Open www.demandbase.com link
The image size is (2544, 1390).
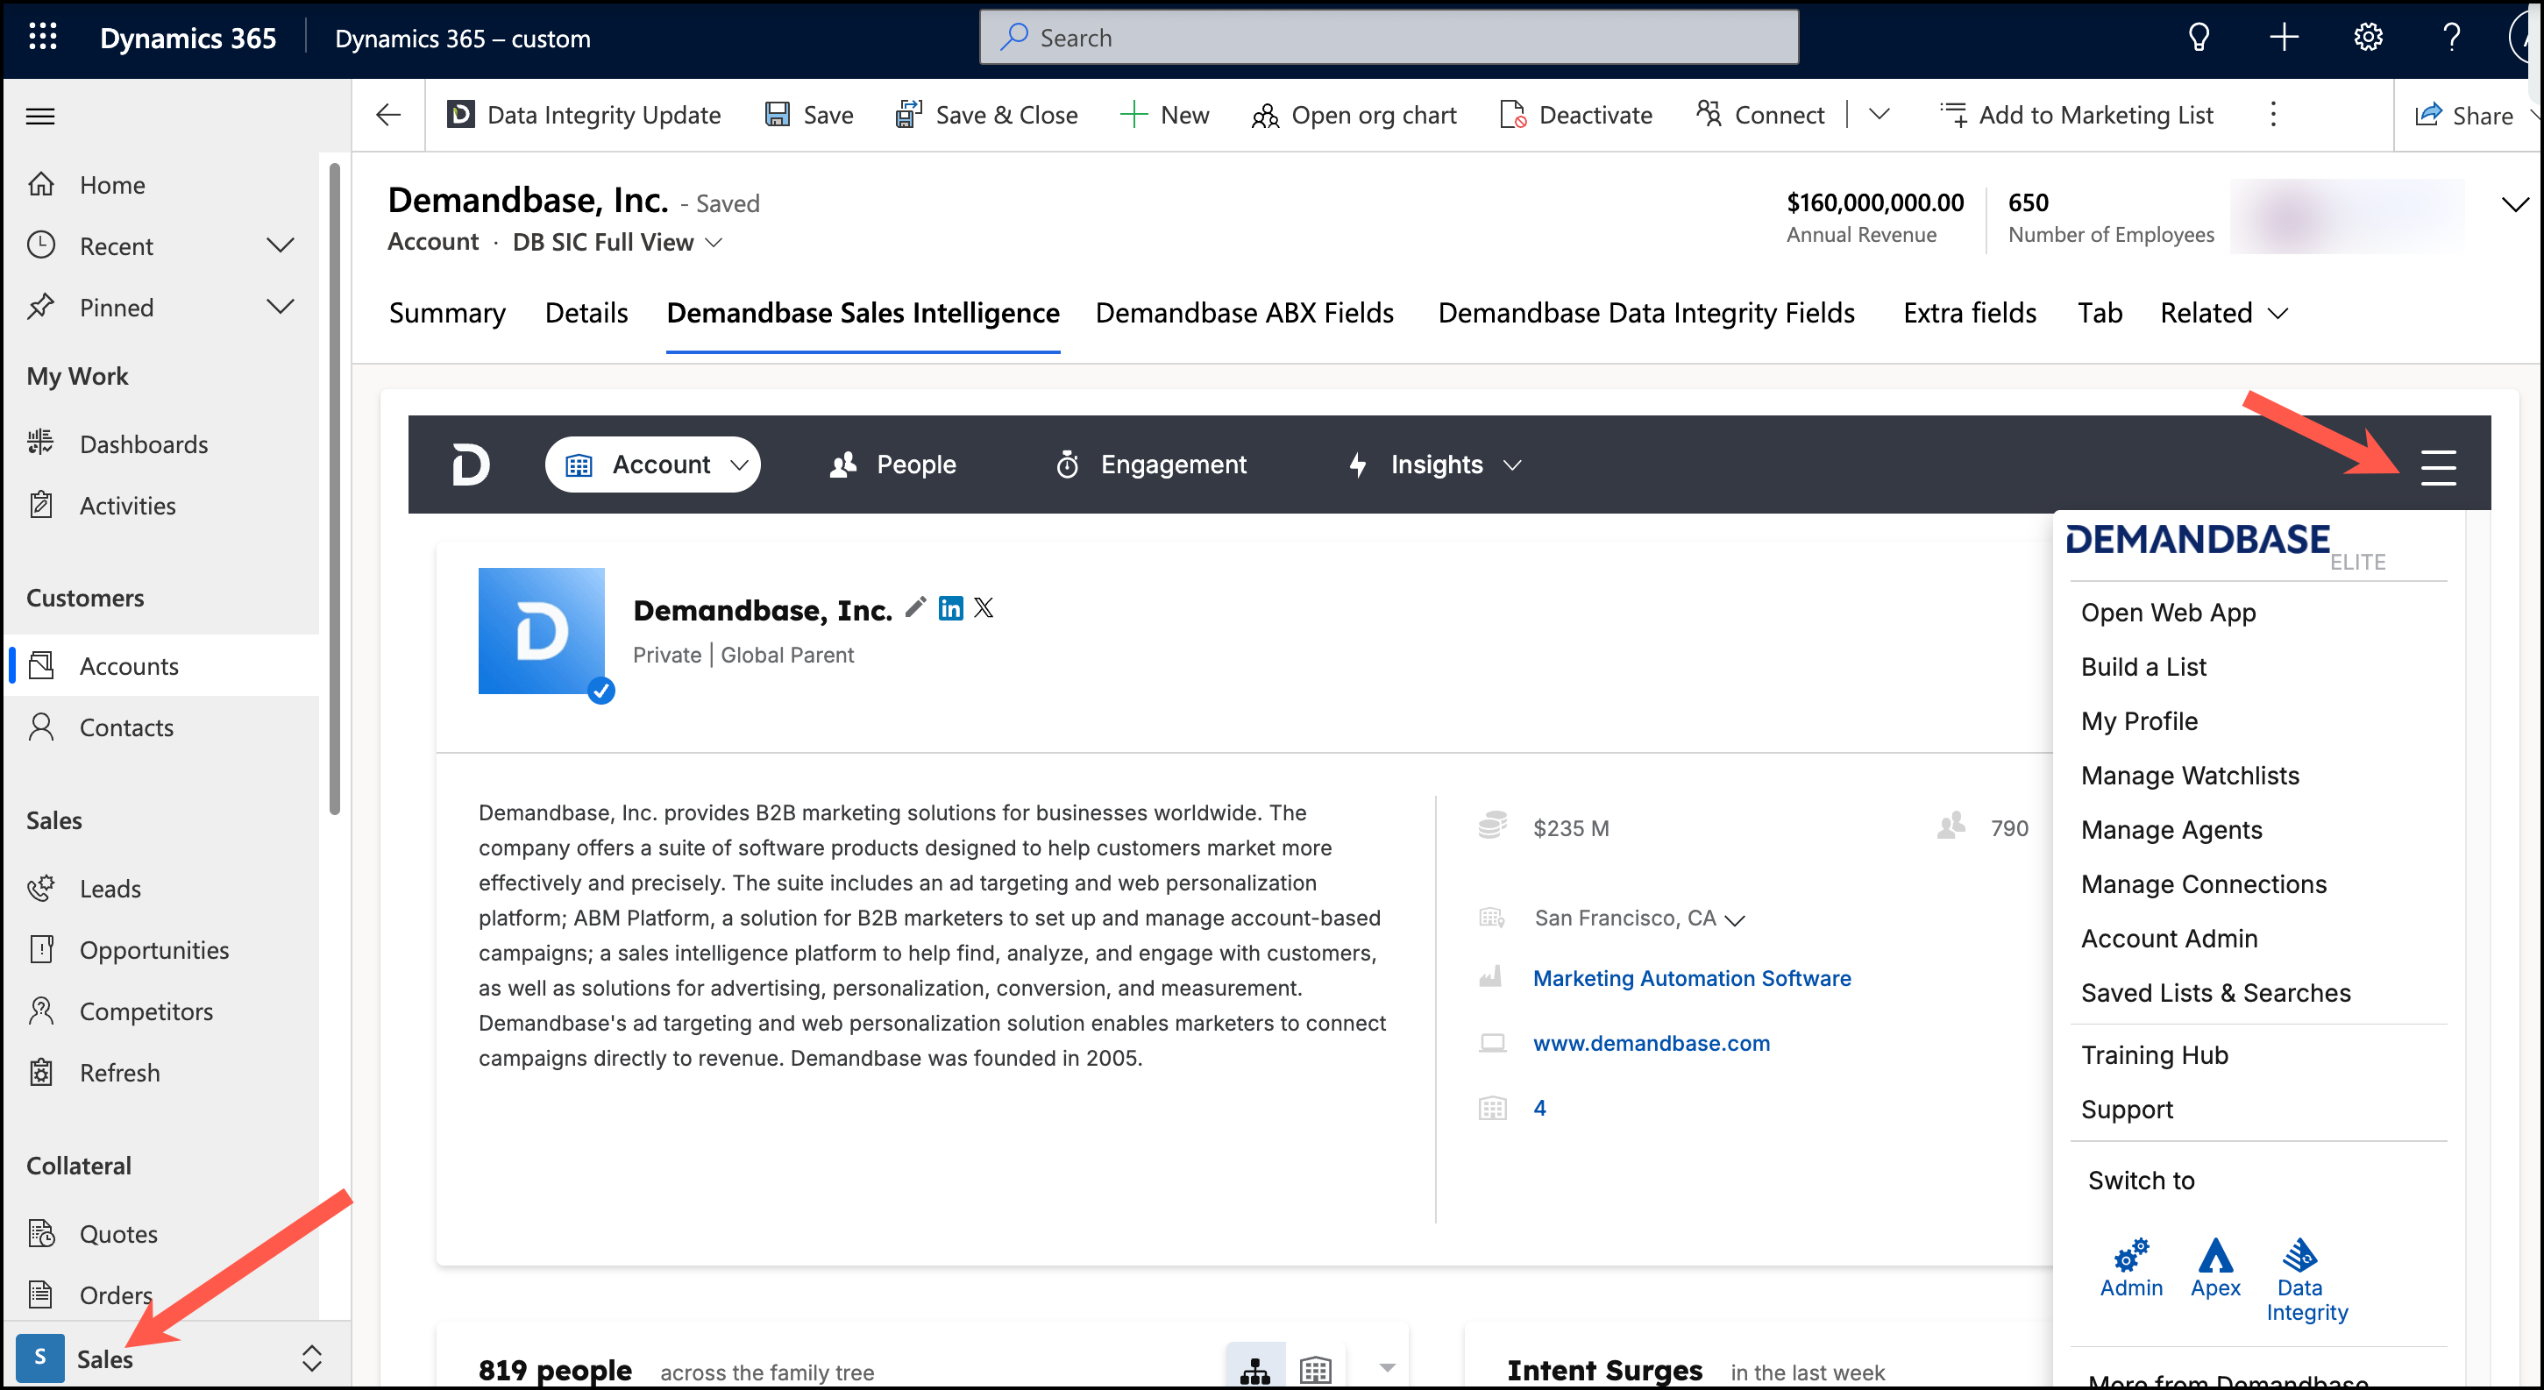point(1652,1043)
